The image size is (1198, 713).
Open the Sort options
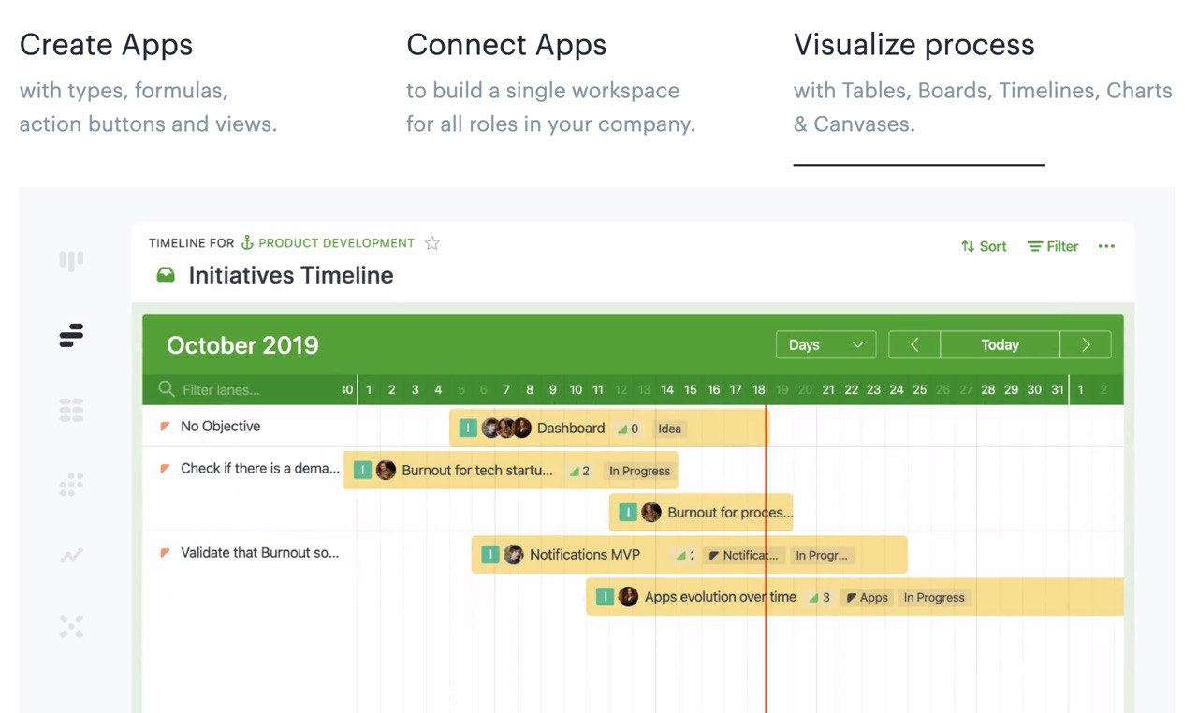pyautogui.click(x=984, y=246)
